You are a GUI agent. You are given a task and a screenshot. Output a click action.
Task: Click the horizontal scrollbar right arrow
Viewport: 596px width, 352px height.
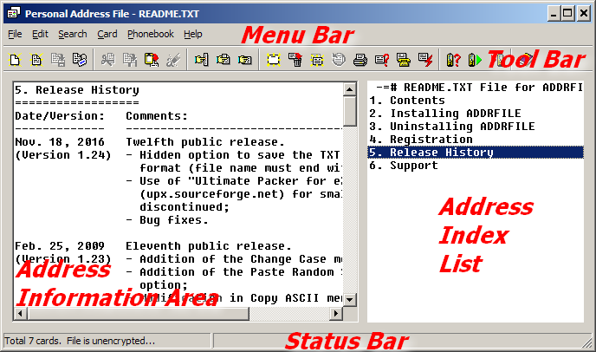335,314
